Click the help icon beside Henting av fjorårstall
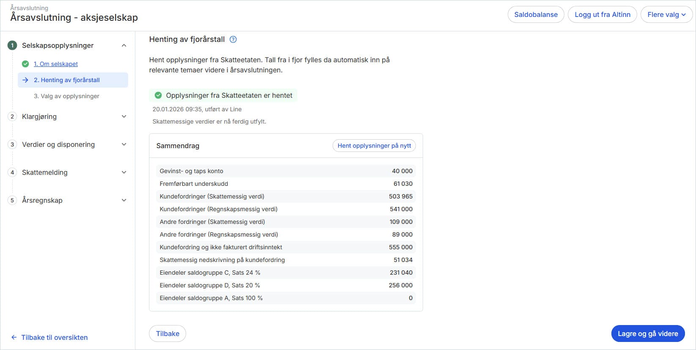Viewport: 696px width, 350px height. (233, 39)
